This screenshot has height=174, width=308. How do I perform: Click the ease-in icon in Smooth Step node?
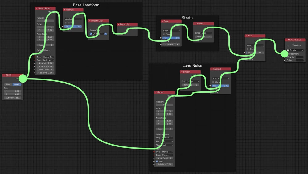[91, 34]
